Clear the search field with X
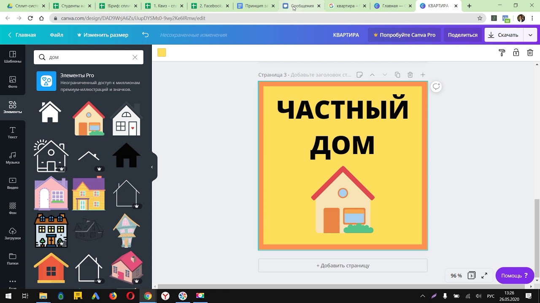 [x=135, y=57]
